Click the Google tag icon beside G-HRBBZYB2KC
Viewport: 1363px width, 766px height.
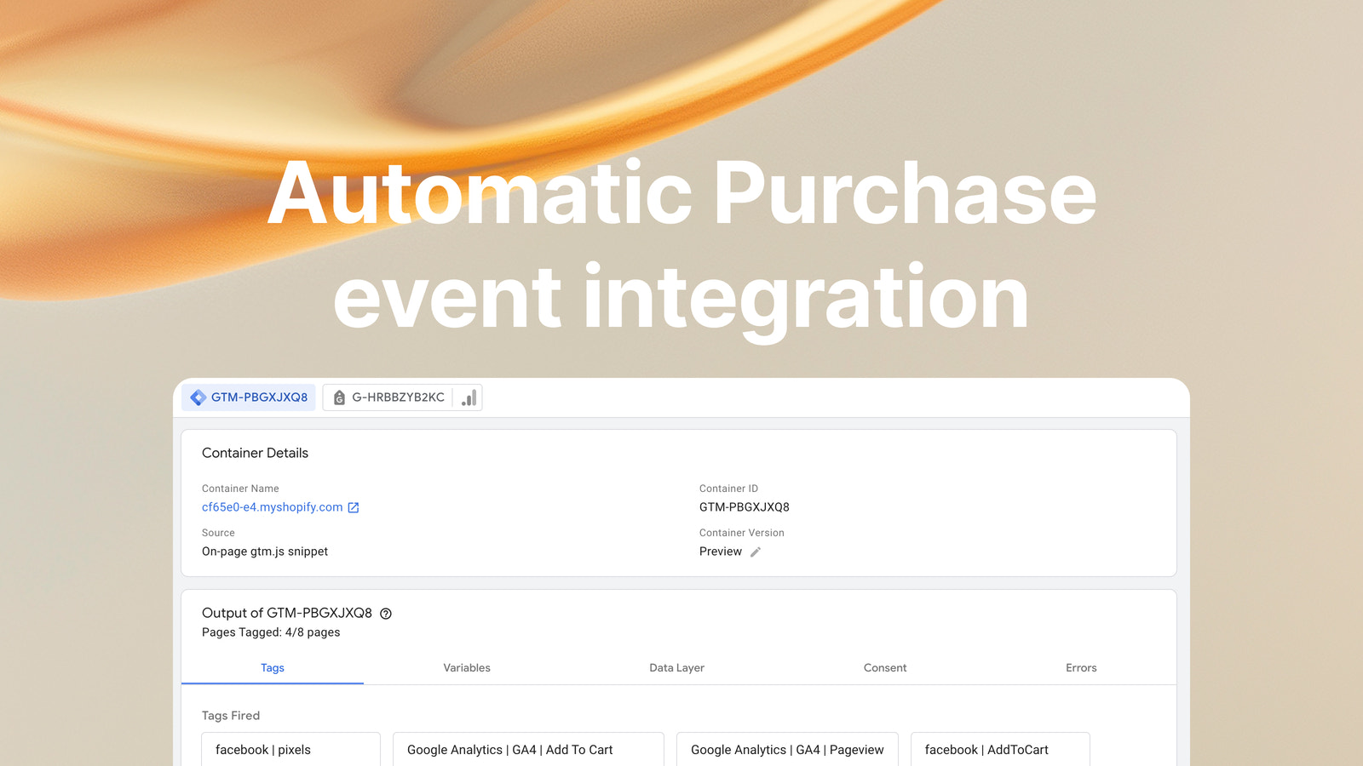pos(339,397)
